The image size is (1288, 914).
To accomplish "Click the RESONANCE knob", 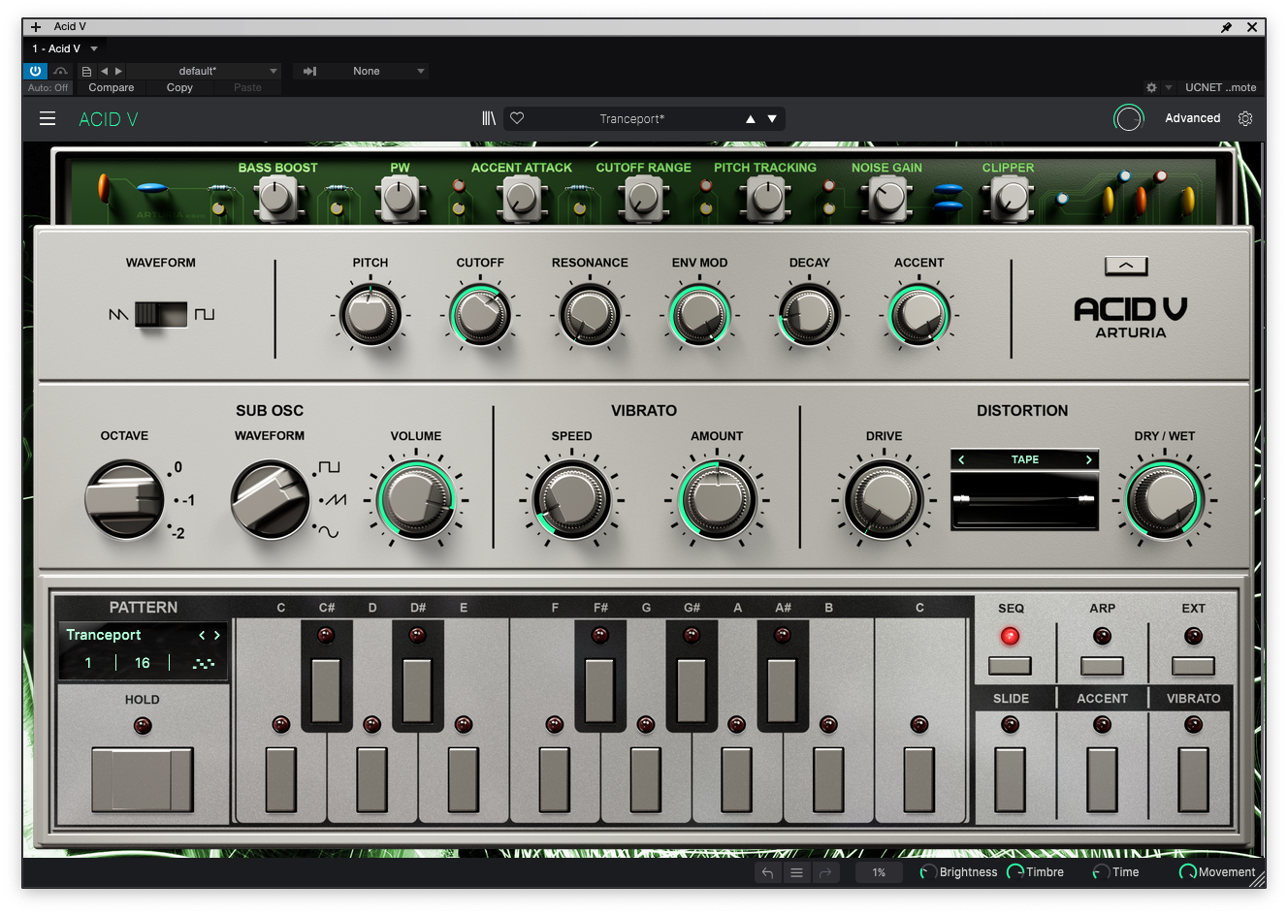I will [x=590, y=315].
